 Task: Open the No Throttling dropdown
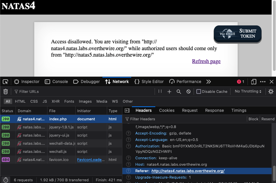pos(248,91)
